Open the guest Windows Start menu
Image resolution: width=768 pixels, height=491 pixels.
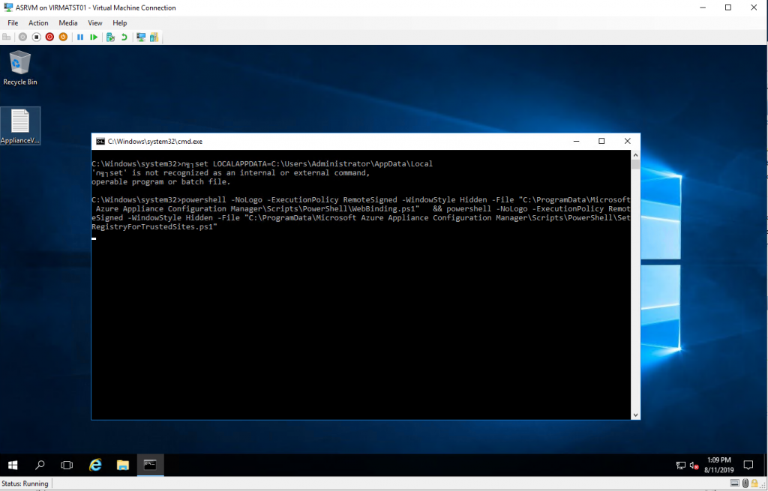13,465
